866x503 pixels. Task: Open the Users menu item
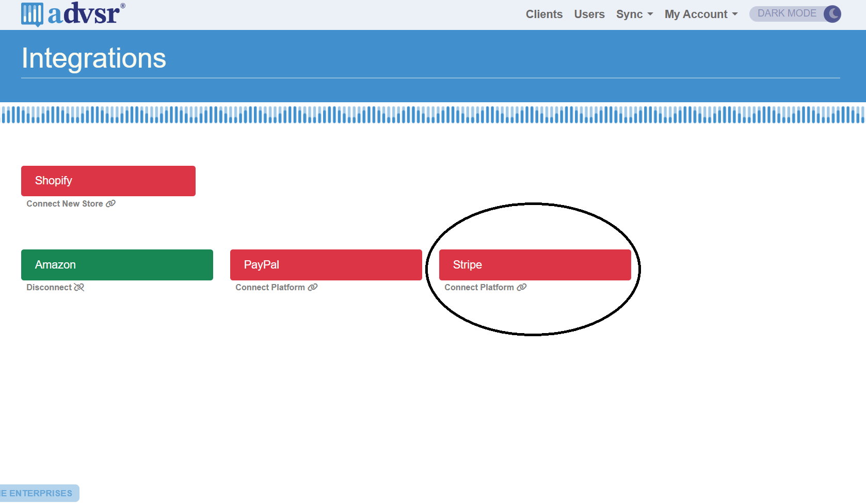[589, 14]
